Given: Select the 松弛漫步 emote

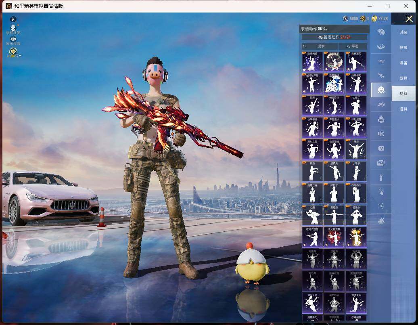Looking at the screenshot, I should [334, 149].
